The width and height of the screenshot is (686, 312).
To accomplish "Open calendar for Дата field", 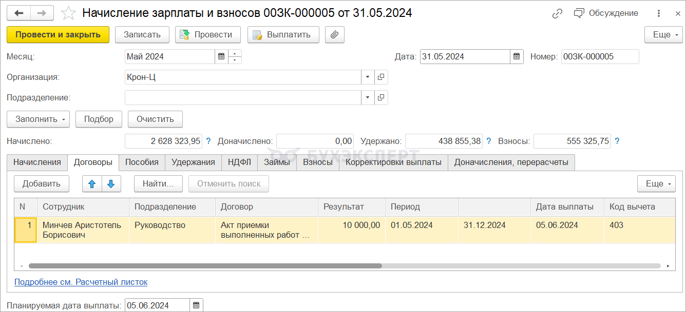I will pyautogui.click(x=517, y=57).
